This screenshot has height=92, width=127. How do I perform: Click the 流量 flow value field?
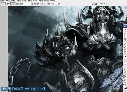(x=53, y=4)
